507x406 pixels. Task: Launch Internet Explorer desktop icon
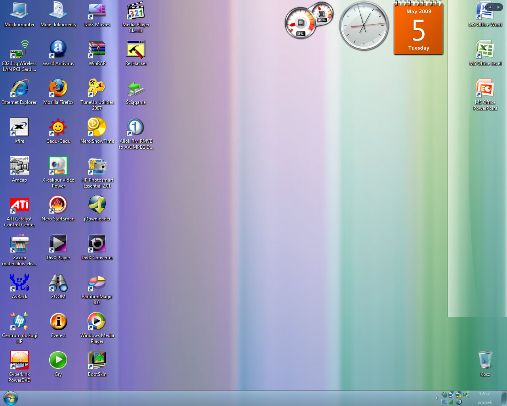tap(19, 92)
